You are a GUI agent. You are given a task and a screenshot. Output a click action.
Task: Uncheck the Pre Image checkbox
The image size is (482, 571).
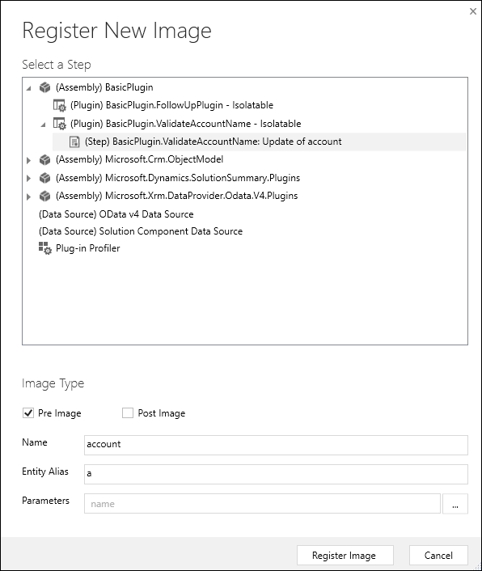(28, 413)
